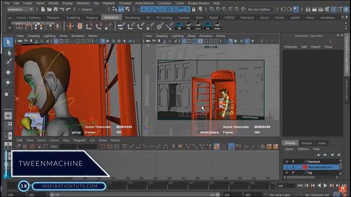Click the New Scene icon
351x197 pixels.
coord(43,9)
